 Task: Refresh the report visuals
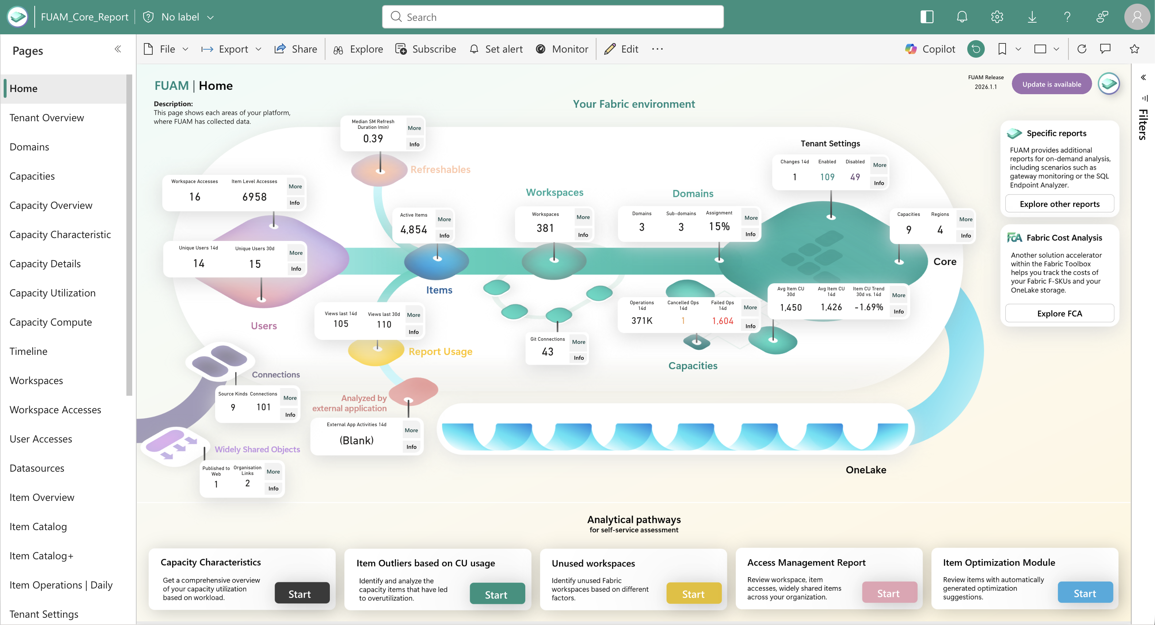(x=1082, y=49)
